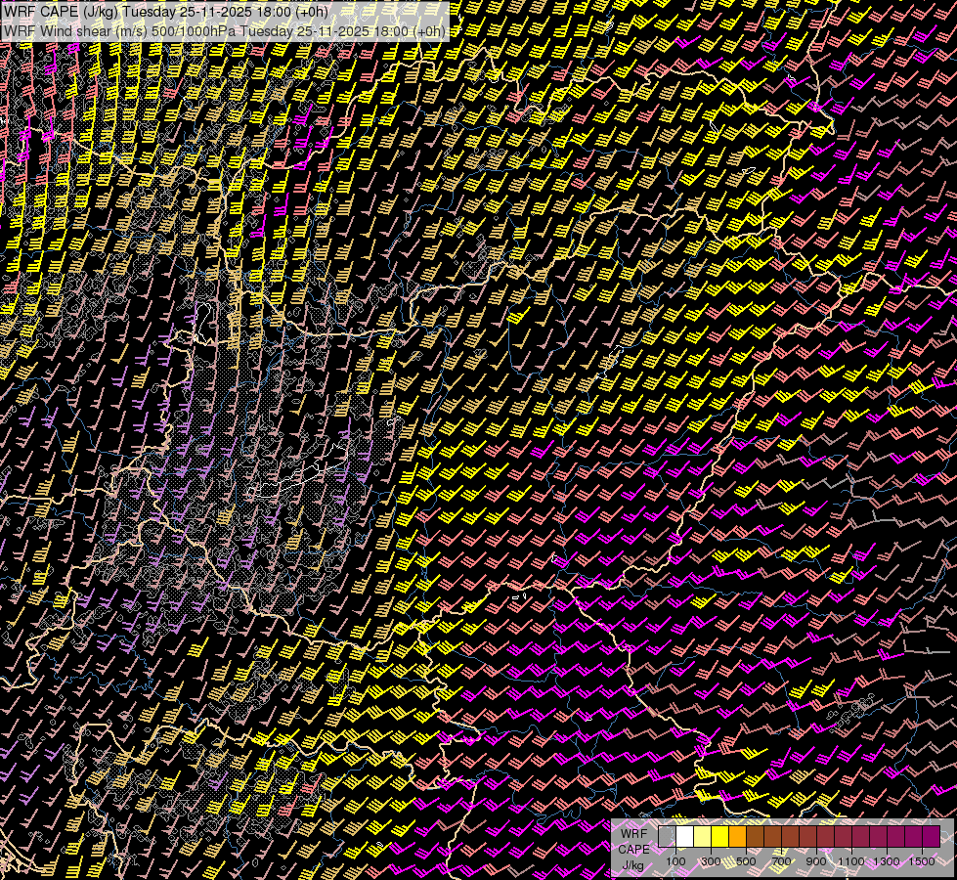Click the WRF CAPE title line
This screenshot has height=880, width=957.
click(166, 12)
